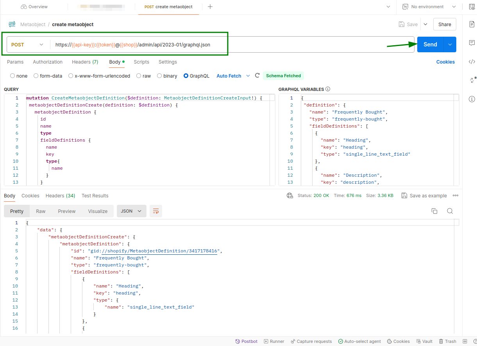This screenshot has height=346, width=477.
Task: Search within the response body
Action: click(450, 211)
